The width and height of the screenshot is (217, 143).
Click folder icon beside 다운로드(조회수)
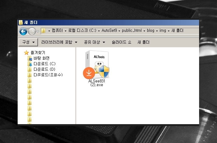pos(29,75)
